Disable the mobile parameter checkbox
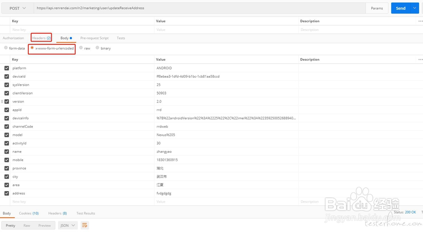Screen dimensions: 423x232 click(x=7, y=160)
